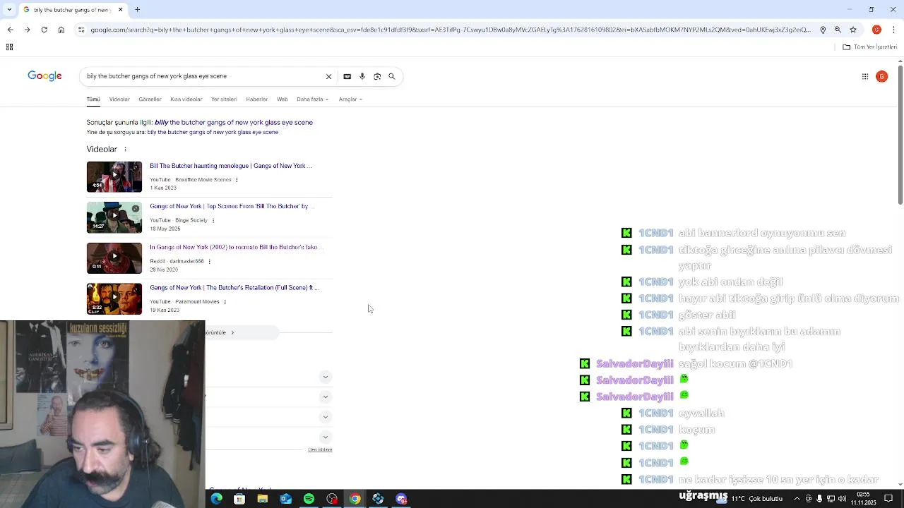
Task: Click the browser forward arrow
Action: tap(27, 30)
